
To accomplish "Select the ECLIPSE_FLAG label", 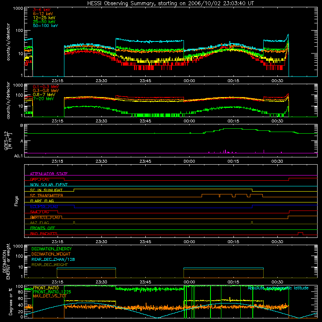I will coord(44,206).
